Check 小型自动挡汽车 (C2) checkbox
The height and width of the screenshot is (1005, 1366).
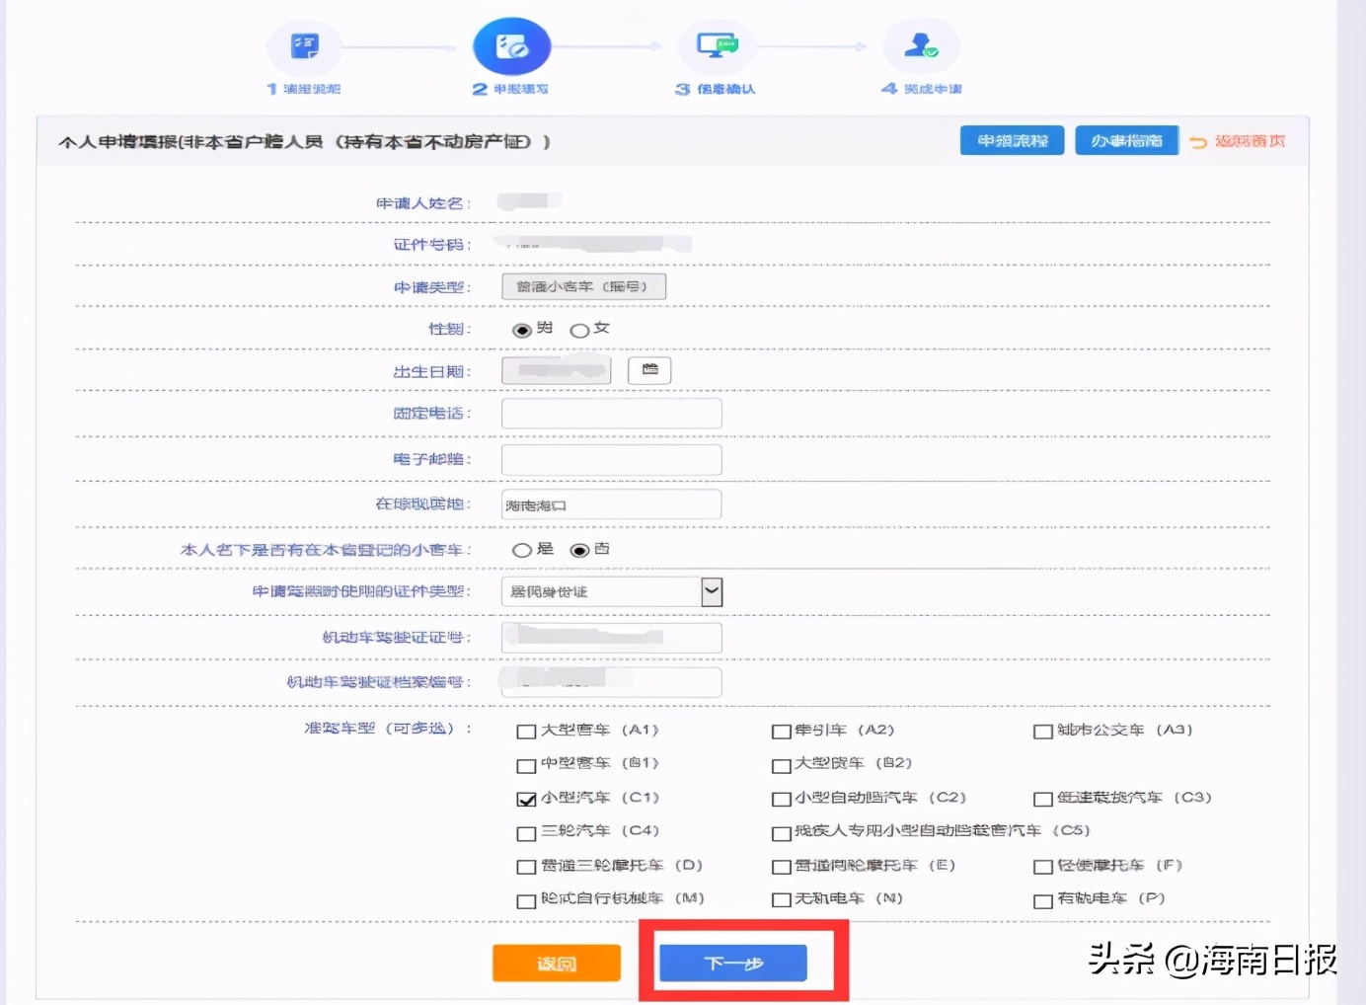click(x=782, y=799)
